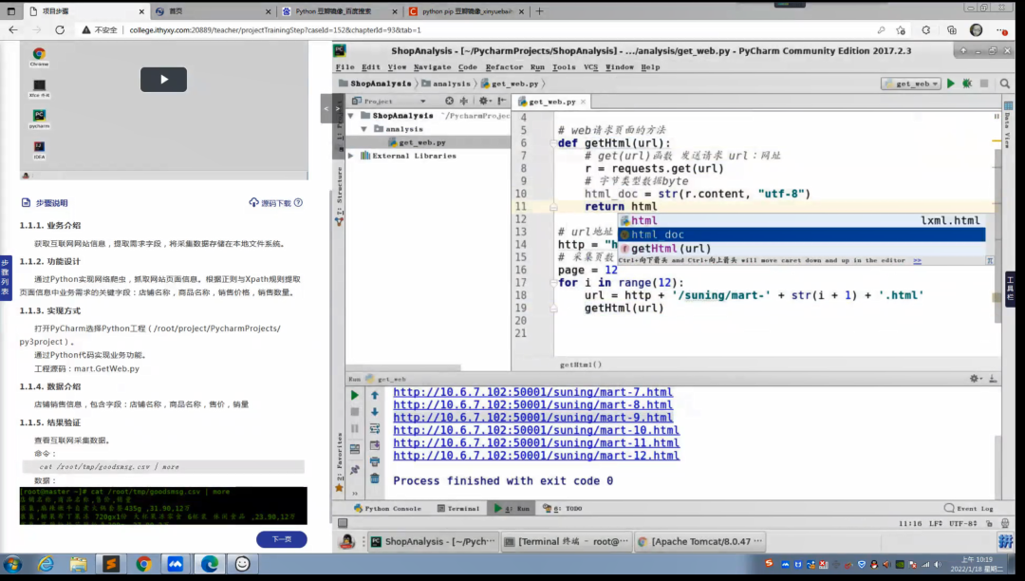The image size is (1025, 581).
Task: Open the File menu in PyCharm
Action: pyautogui.click(x=345, y=66)
